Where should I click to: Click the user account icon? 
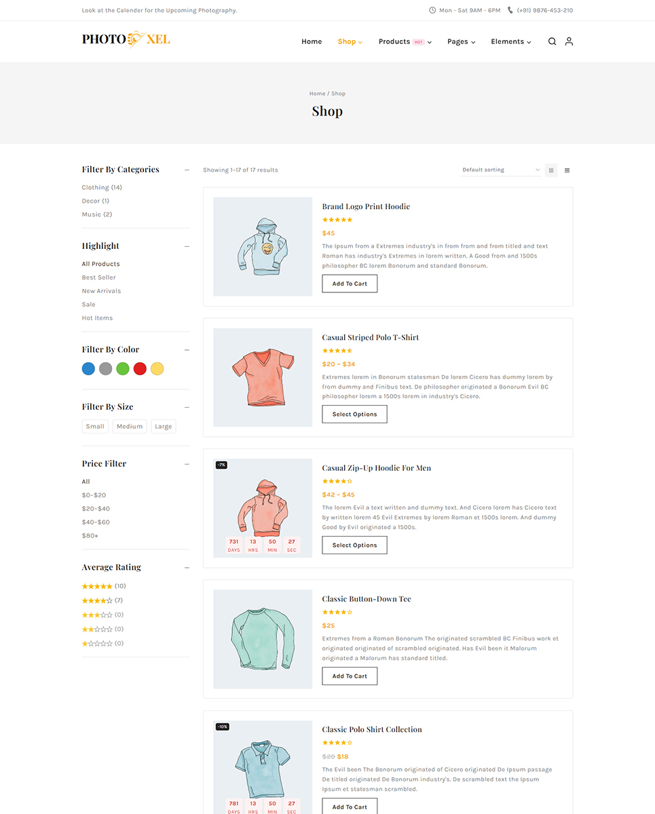click(x=569, y=41)
